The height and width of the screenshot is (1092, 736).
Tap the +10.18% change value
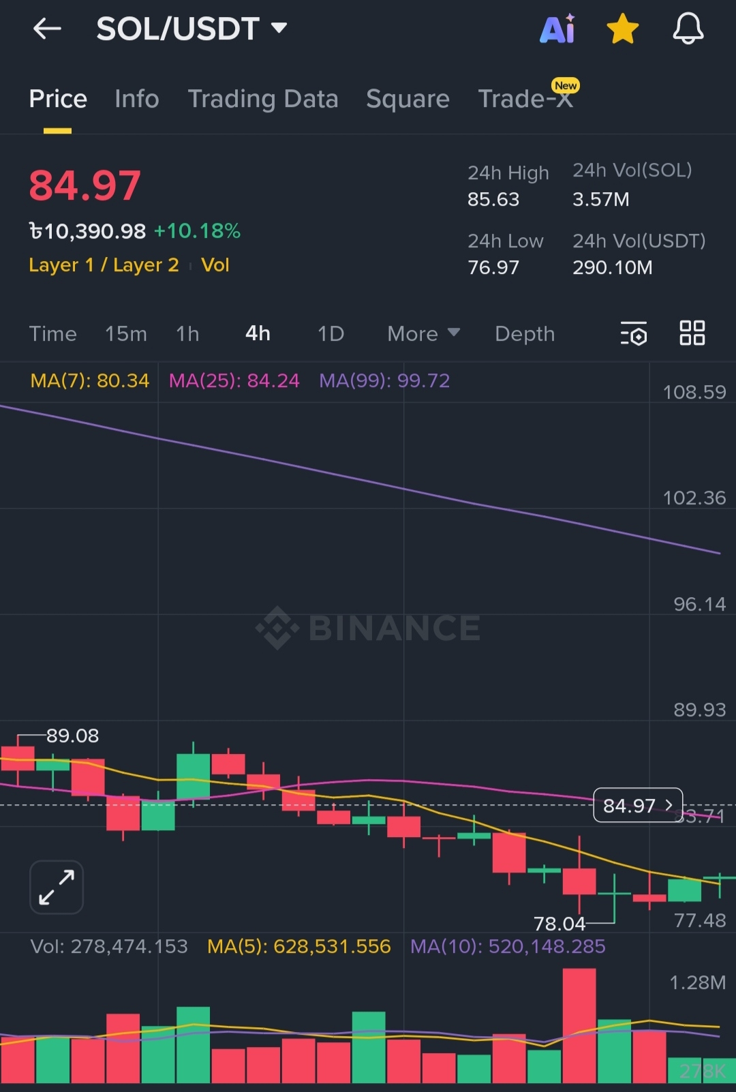197,231
